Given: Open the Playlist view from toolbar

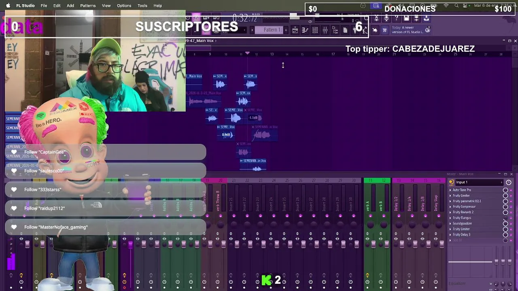Looking at the screenshot, I should coord(295,30).
